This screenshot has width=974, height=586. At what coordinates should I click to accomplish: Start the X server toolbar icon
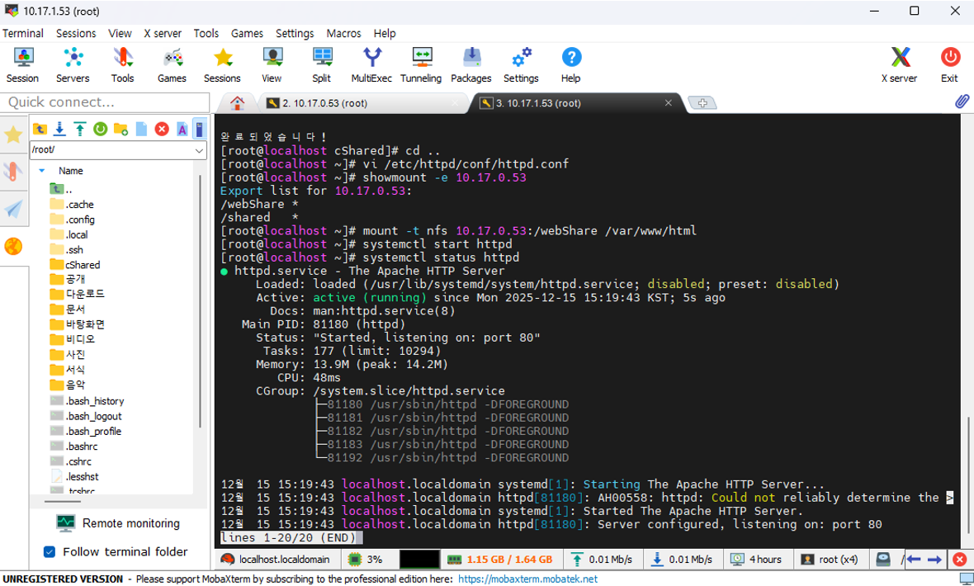tap(900, 64)
